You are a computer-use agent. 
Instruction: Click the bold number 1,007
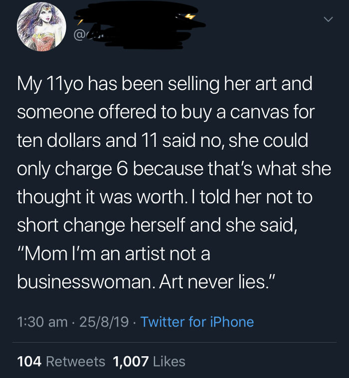131,362
